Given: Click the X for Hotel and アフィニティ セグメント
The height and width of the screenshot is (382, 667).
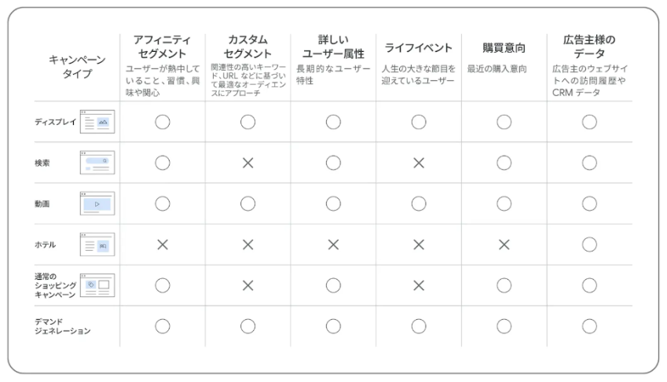Looking at the screenshot, I should pyautogui.click(x=163, y=244).
